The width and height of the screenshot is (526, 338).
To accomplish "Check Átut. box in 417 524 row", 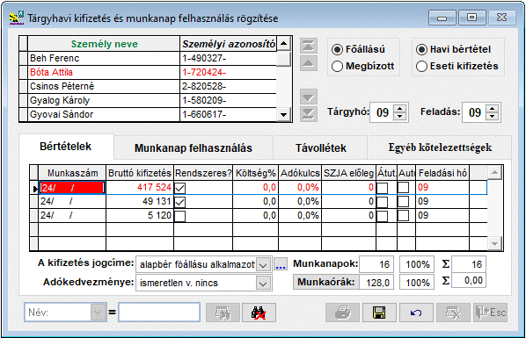I will 383,188.
